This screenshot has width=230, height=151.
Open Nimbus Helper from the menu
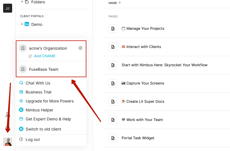point(39,110)
